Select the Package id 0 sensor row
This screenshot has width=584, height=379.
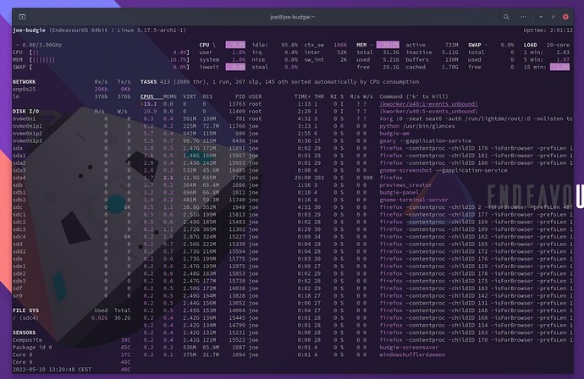tap(71, 348)
